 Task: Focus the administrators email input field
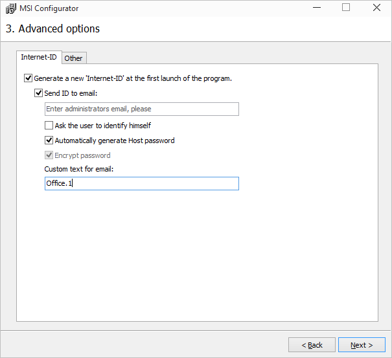coord(141,109)
